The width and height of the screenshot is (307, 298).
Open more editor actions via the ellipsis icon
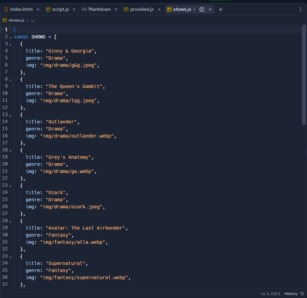tap(301, 9)
